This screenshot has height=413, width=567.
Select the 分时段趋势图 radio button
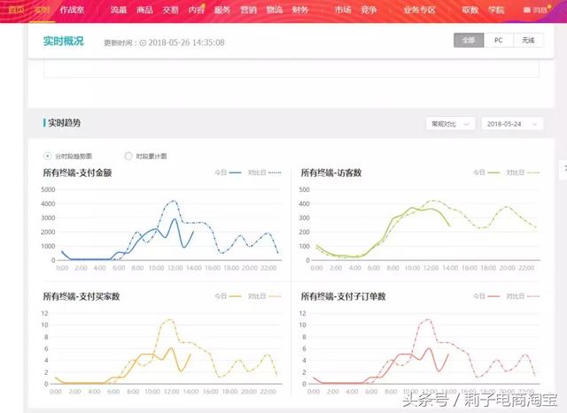(x=47, y=156)
